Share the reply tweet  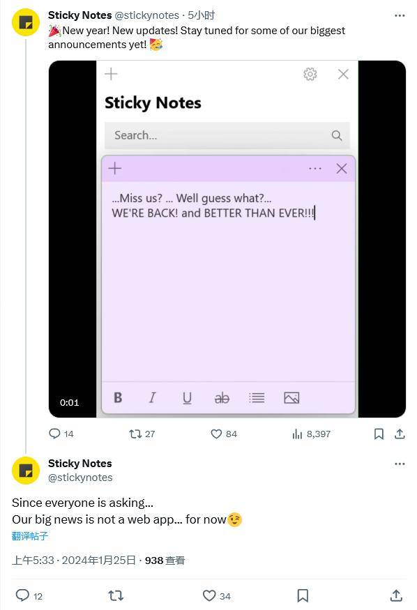396,595
